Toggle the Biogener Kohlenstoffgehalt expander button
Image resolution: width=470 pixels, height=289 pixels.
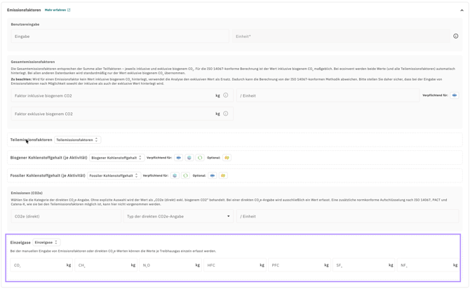[117, 158]
